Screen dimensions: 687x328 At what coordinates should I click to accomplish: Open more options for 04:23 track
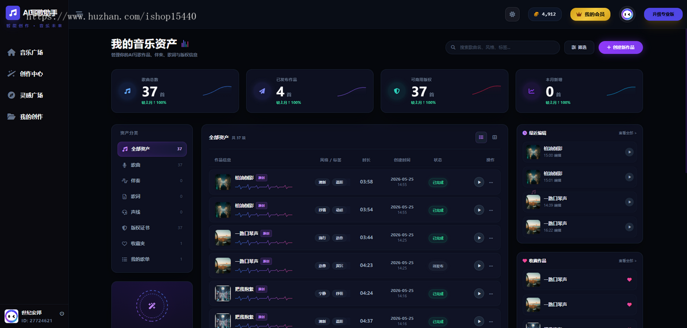(491, 265)
